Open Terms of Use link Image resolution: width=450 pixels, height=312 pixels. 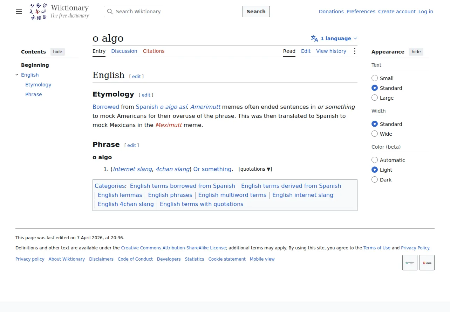tap(377, 248)
